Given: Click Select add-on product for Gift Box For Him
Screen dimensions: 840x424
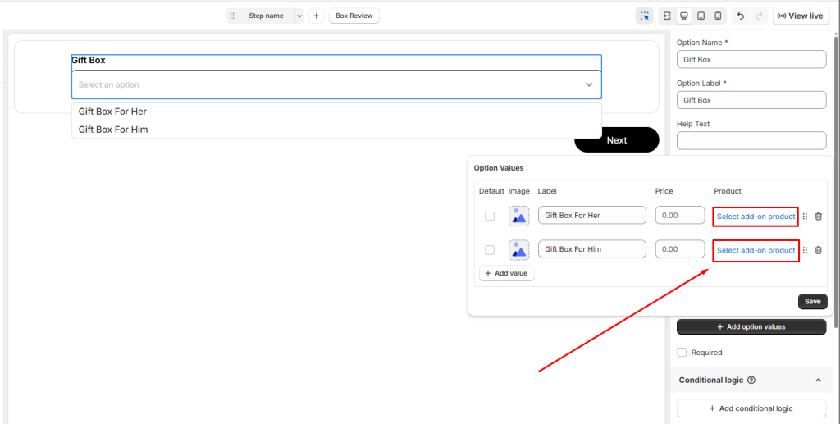Looking at the screenshot, I should (x=756, y=250).
